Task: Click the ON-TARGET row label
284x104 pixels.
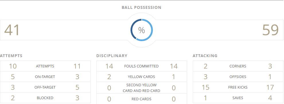Action: pos(45,77)
